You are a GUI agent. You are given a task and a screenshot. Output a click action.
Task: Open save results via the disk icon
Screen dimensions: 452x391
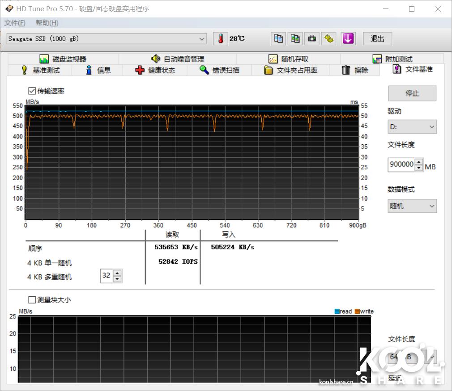pos(329,38)
